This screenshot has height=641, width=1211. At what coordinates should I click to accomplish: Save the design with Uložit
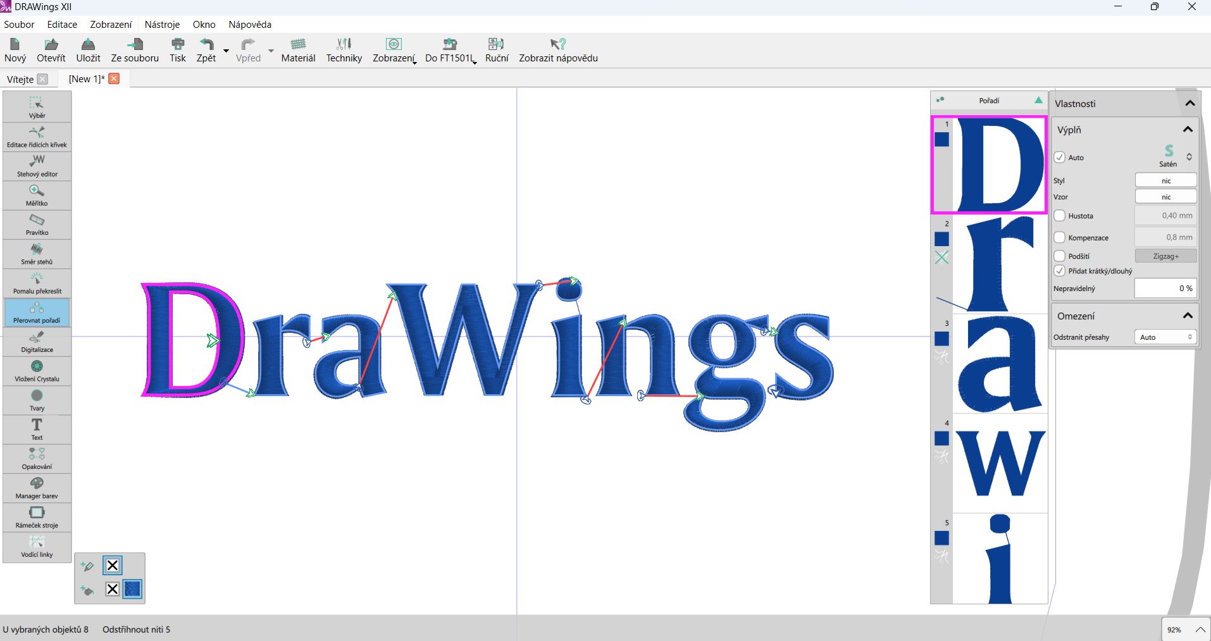(x=88, y=50)
